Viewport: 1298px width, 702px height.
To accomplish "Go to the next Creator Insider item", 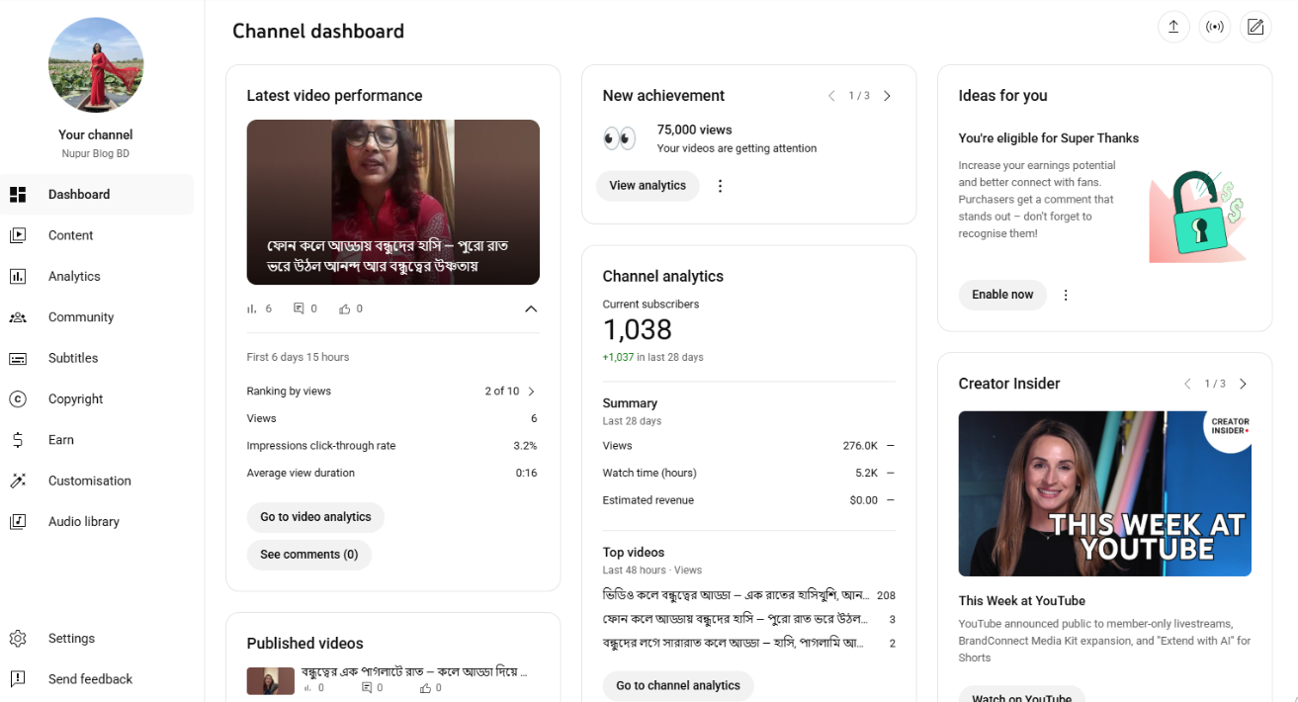I will [1243, 384].
